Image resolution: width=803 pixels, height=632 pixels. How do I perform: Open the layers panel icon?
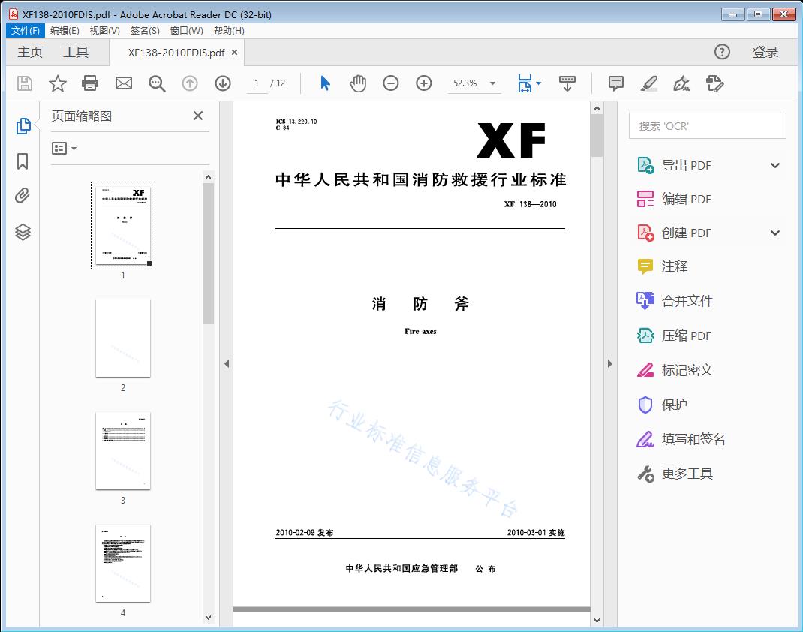pyautogui.click(x=23, y=232)
